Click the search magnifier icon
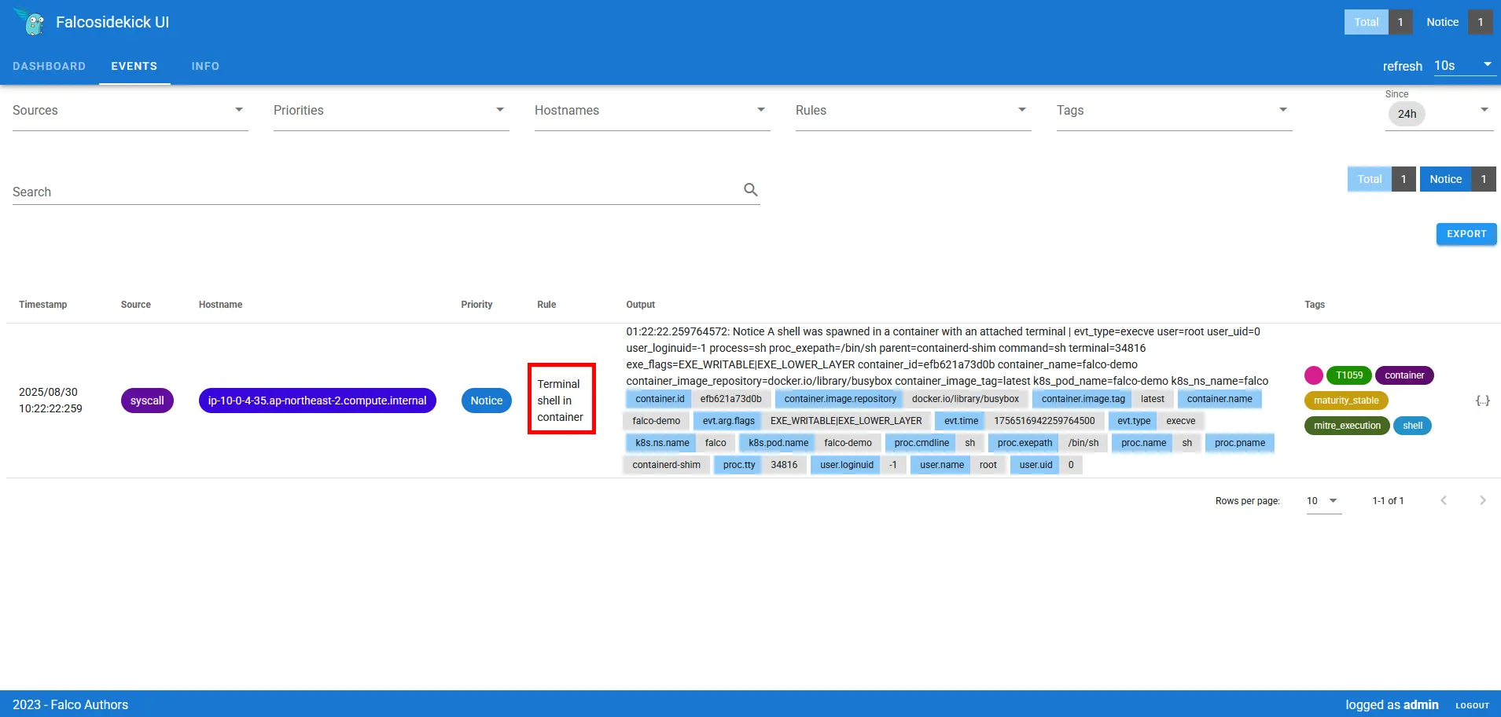1501x717 pixels. [x=751, y=190]
